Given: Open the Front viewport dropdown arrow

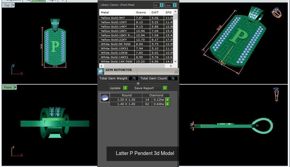Looking at the screenshot, I should pos(15,87).
